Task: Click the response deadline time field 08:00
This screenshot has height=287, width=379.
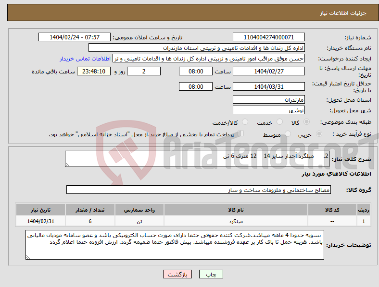Action: click(196, 71)
